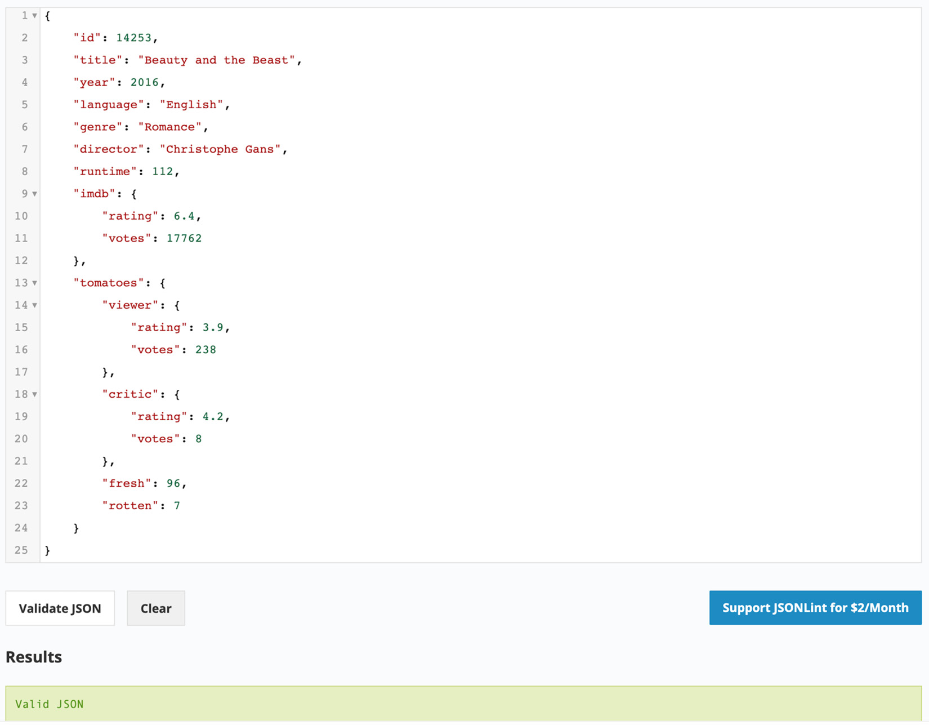The height and width of the screenshot is (725, 929).
Task: Click the Valid JSON result message
Action: coord(49,704)
